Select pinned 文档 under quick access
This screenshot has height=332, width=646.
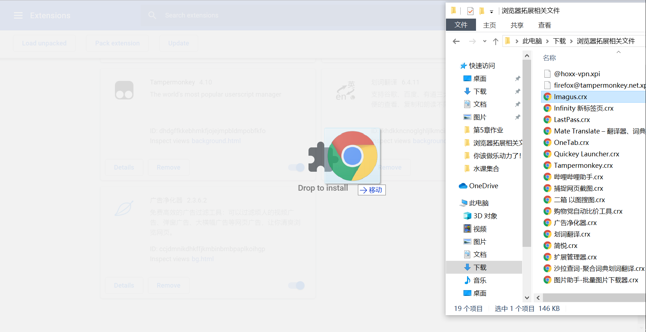tap(480, 104)
